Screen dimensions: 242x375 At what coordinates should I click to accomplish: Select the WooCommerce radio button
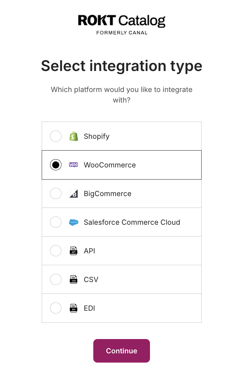(56, 165)
